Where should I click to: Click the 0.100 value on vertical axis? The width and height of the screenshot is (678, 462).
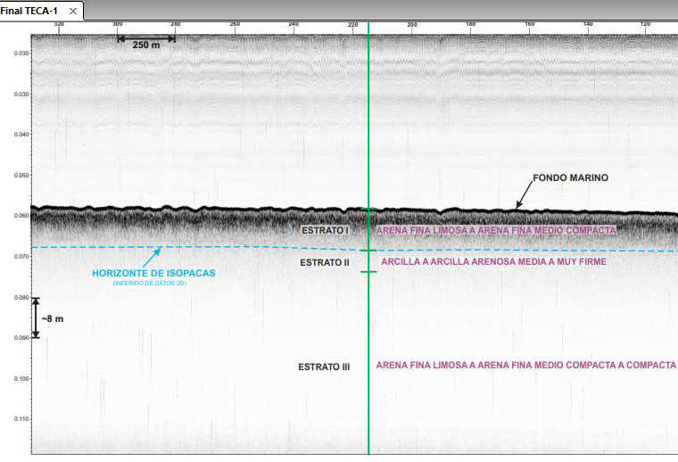coord(21,378)
